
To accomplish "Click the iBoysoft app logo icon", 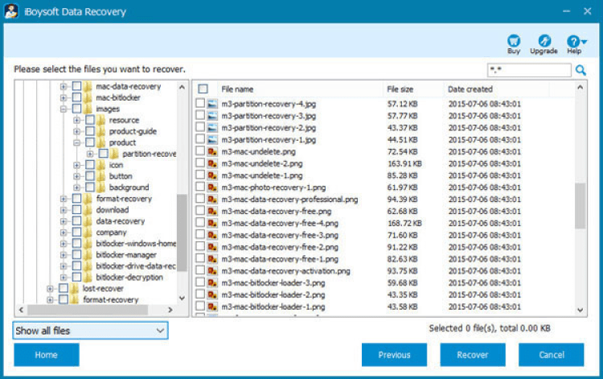I will pyautogui.click(x=11, y=11).
